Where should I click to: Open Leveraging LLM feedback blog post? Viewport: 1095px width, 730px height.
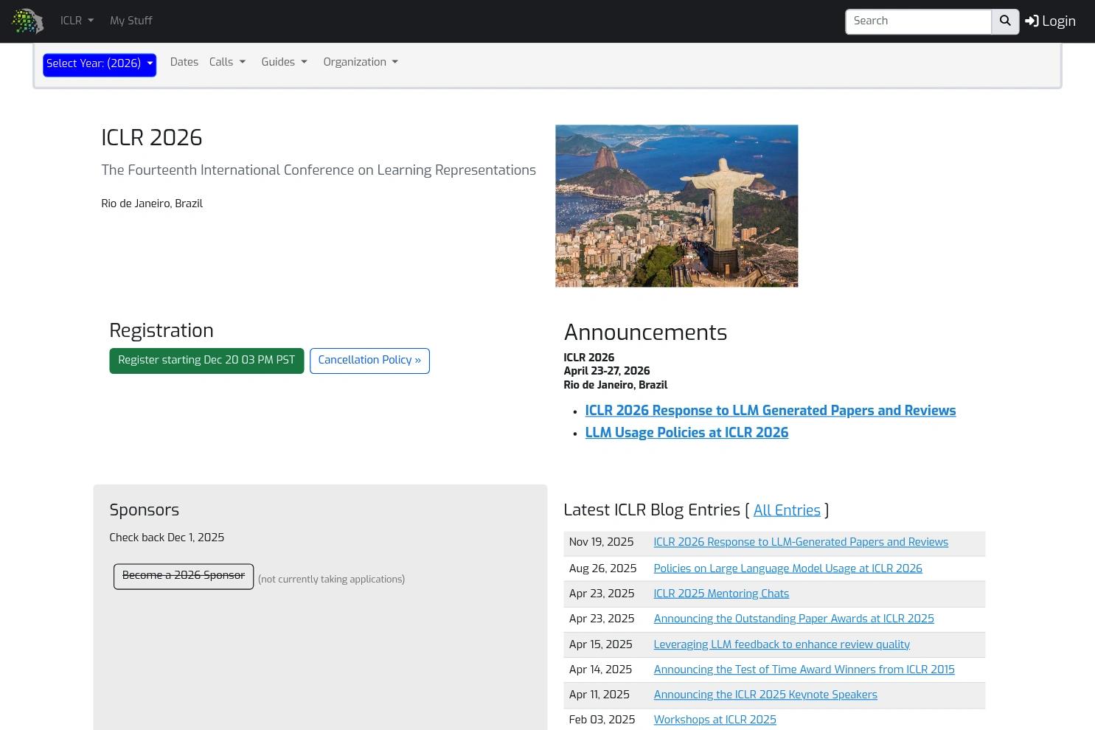click(x=782, y=644)
